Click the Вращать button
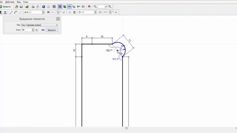 [52, 30]
